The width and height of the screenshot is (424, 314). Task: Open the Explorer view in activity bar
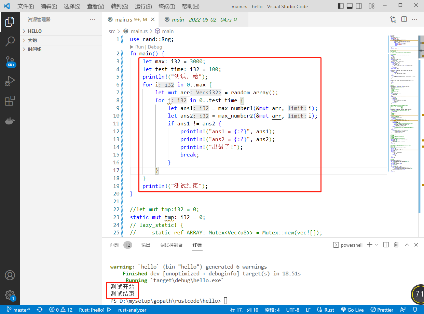(x=10, y=22)
